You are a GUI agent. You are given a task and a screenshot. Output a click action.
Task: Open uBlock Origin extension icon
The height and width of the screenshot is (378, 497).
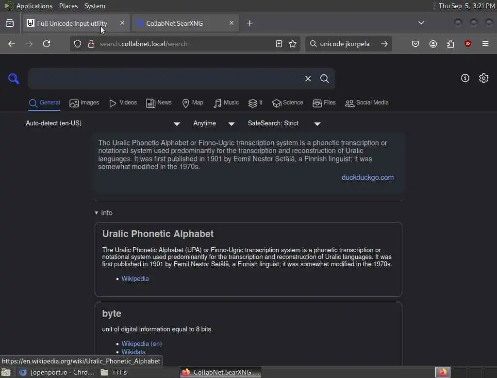coord(467,44)
